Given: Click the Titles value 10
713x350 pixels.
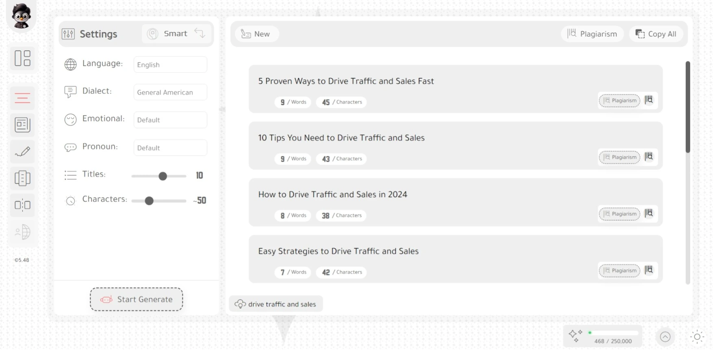Looking at the screenshot, I should (x=199, y=175).
